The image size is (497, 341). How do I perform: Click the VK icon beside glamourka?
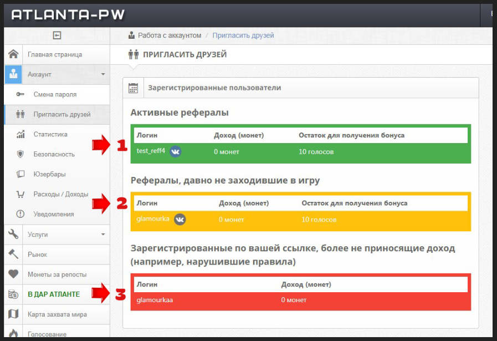[x=180, y=219]
